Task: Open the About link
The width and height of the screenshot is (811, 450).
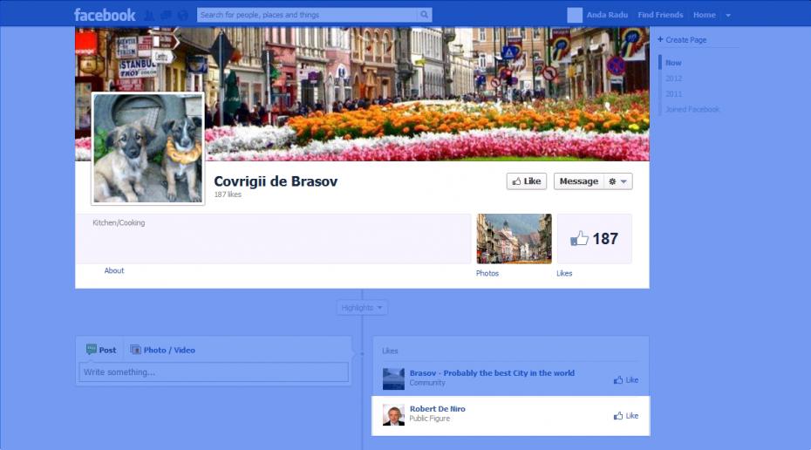Action: click(113, 270)
